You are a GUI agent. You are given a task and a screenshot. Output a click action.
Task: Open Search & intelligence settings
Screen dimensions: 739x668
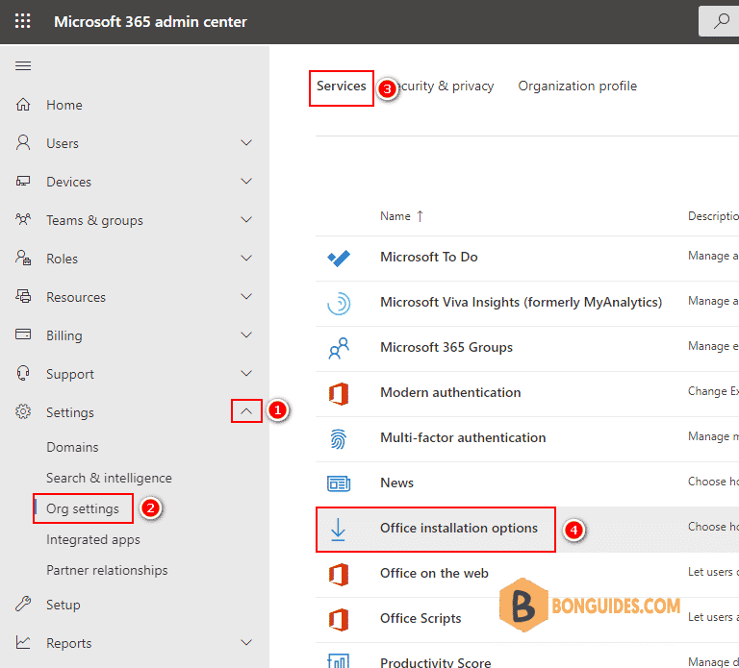point(109,478)
